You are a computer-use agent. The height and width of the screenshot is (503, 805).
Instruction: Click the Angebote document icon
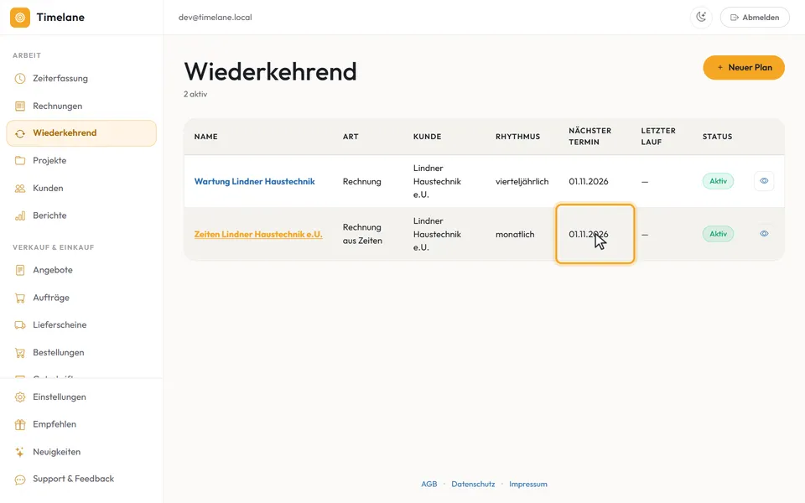point(20,270)
